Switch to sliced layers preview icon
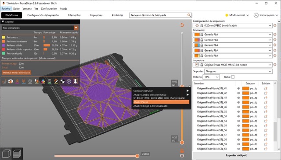 click(x=17, y=153)
